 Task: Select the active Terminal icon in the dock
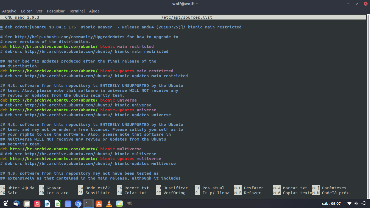point(89,203)
